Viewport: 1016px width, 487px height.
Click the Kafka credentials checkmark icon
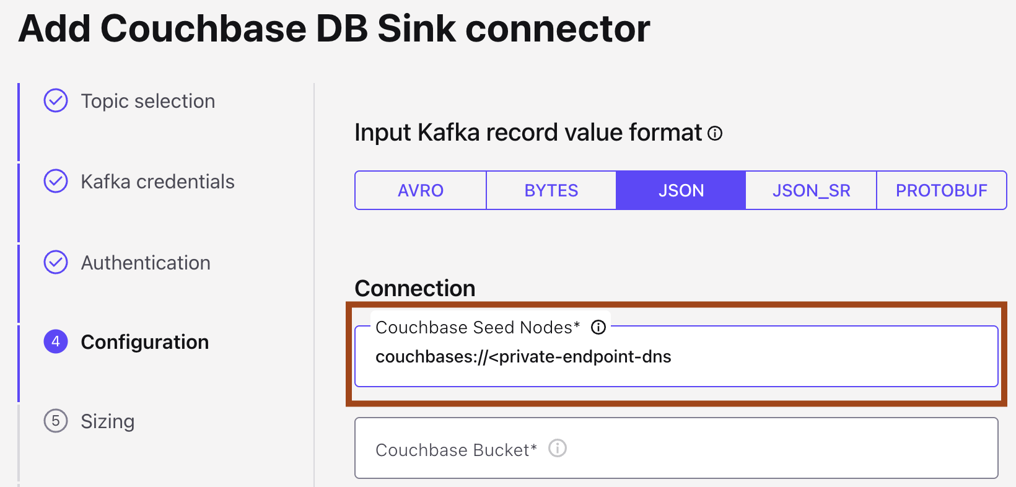coord(56,181)
